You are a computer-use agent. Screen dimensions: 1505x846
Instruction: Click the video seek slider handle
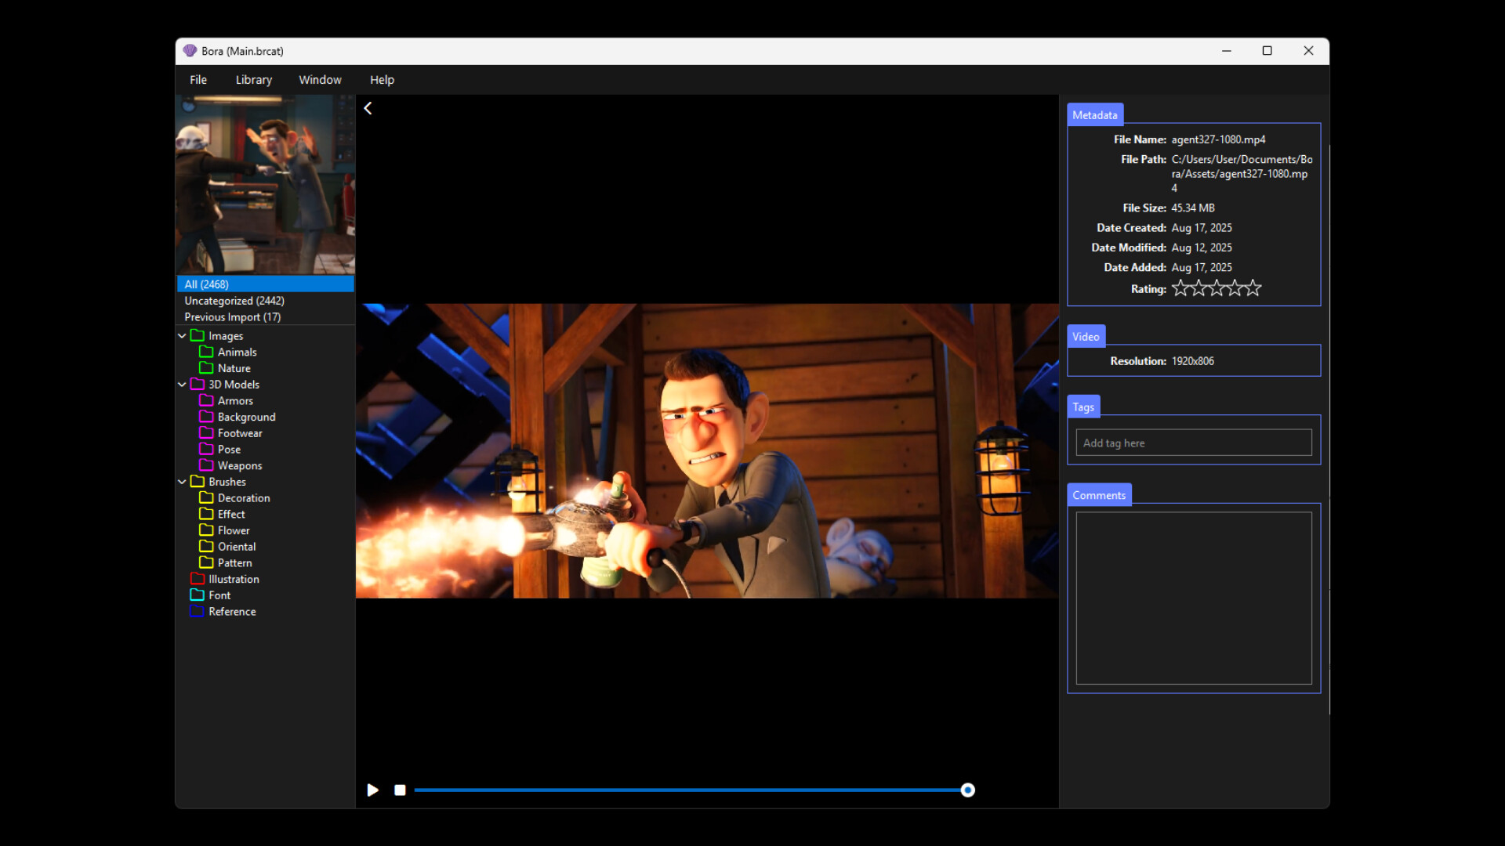[968, 790]
